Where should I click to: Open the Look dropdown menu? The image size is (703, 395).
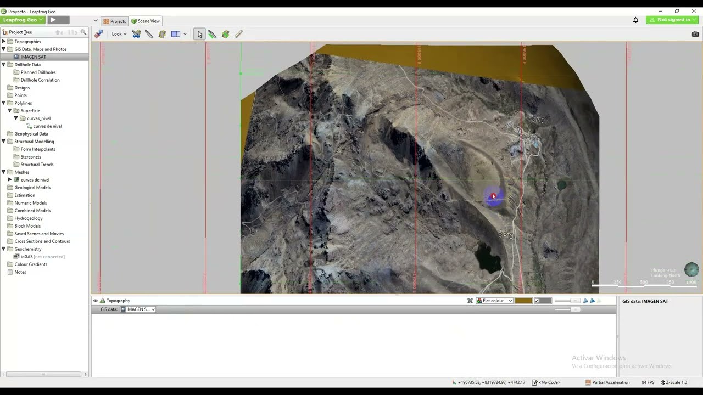[119, 34]
